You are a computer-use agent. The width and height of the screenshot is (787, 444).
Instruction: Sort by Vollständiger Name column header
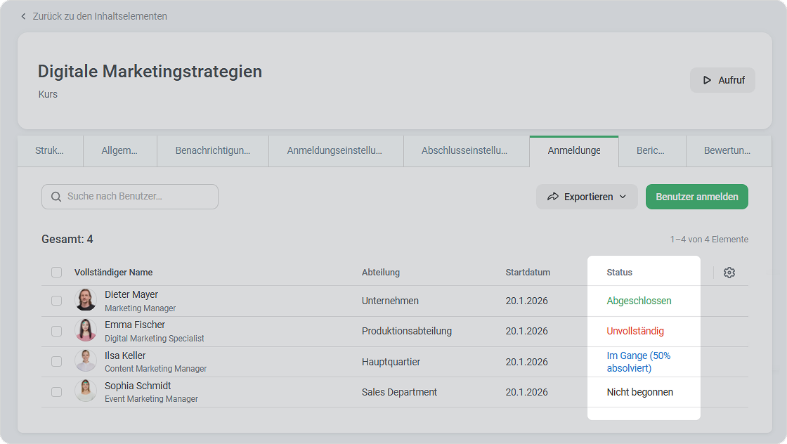point(113,273)
